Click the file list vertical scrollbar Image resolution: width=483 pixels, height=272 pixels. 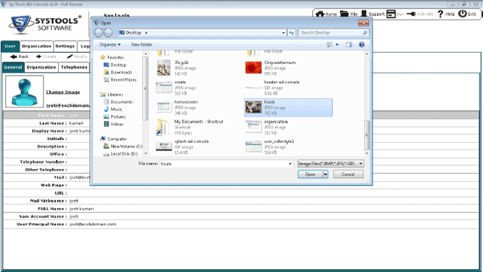[x=366, y=134]
